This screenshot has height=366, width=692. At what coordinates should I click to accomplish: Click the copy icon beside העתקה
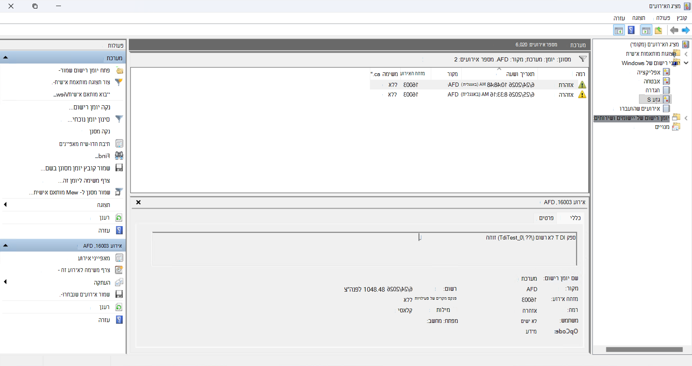(119, 282)
